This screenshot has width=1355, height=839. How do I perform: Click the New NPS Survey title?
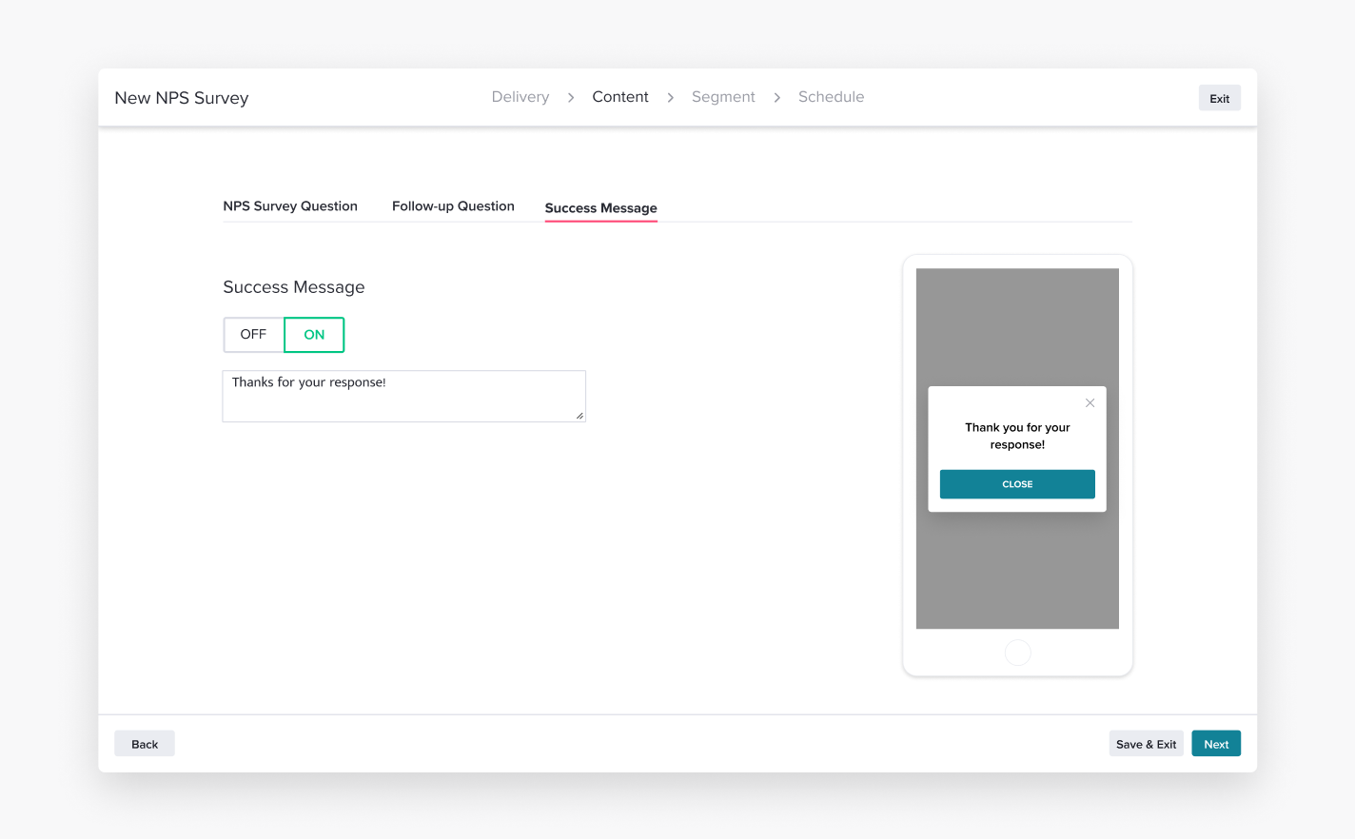click(x=182, y=98)
